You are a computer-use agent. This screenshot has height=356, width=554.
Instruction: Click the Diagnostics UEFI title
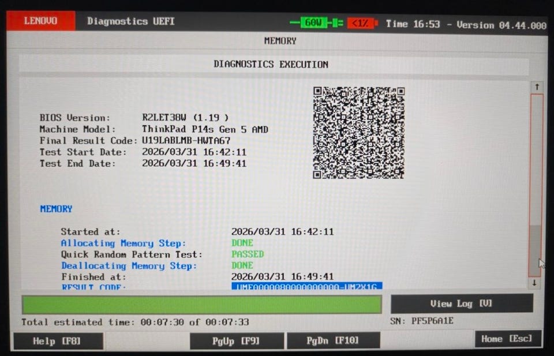pyautogui.click(x=131, y=21)
